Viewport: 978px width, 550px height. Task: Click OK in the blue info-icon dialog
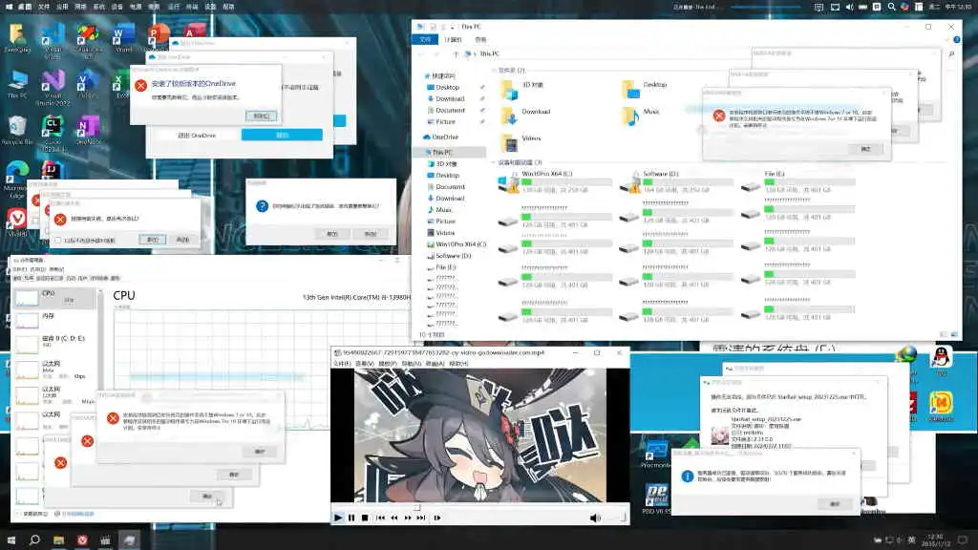(x=835, y=504)
